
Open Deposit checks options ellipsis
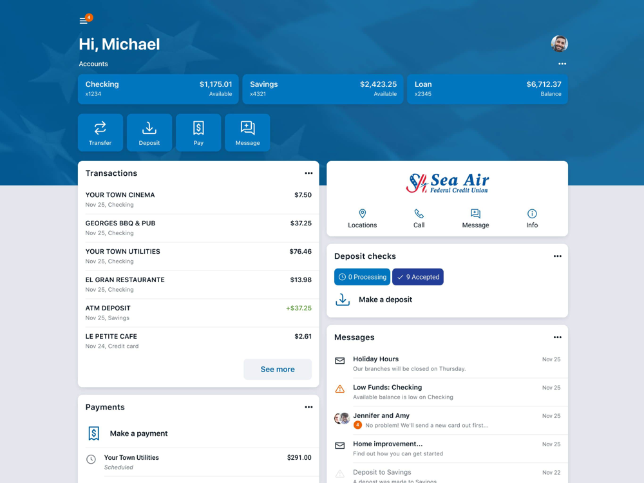tap(557, 256)
